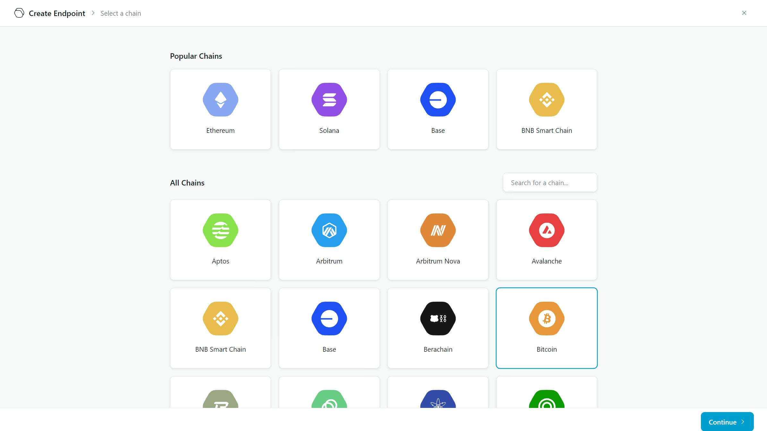Click the Search for a chain input field

click(550, 182)
